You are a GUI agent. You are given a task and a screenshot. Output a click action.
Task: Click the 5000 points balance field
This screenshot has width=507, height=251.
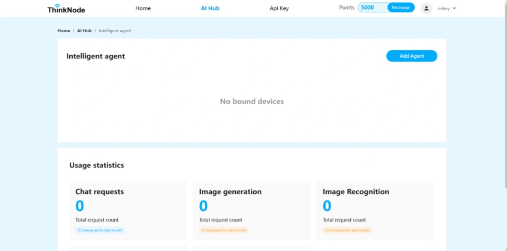click(372, 8)
